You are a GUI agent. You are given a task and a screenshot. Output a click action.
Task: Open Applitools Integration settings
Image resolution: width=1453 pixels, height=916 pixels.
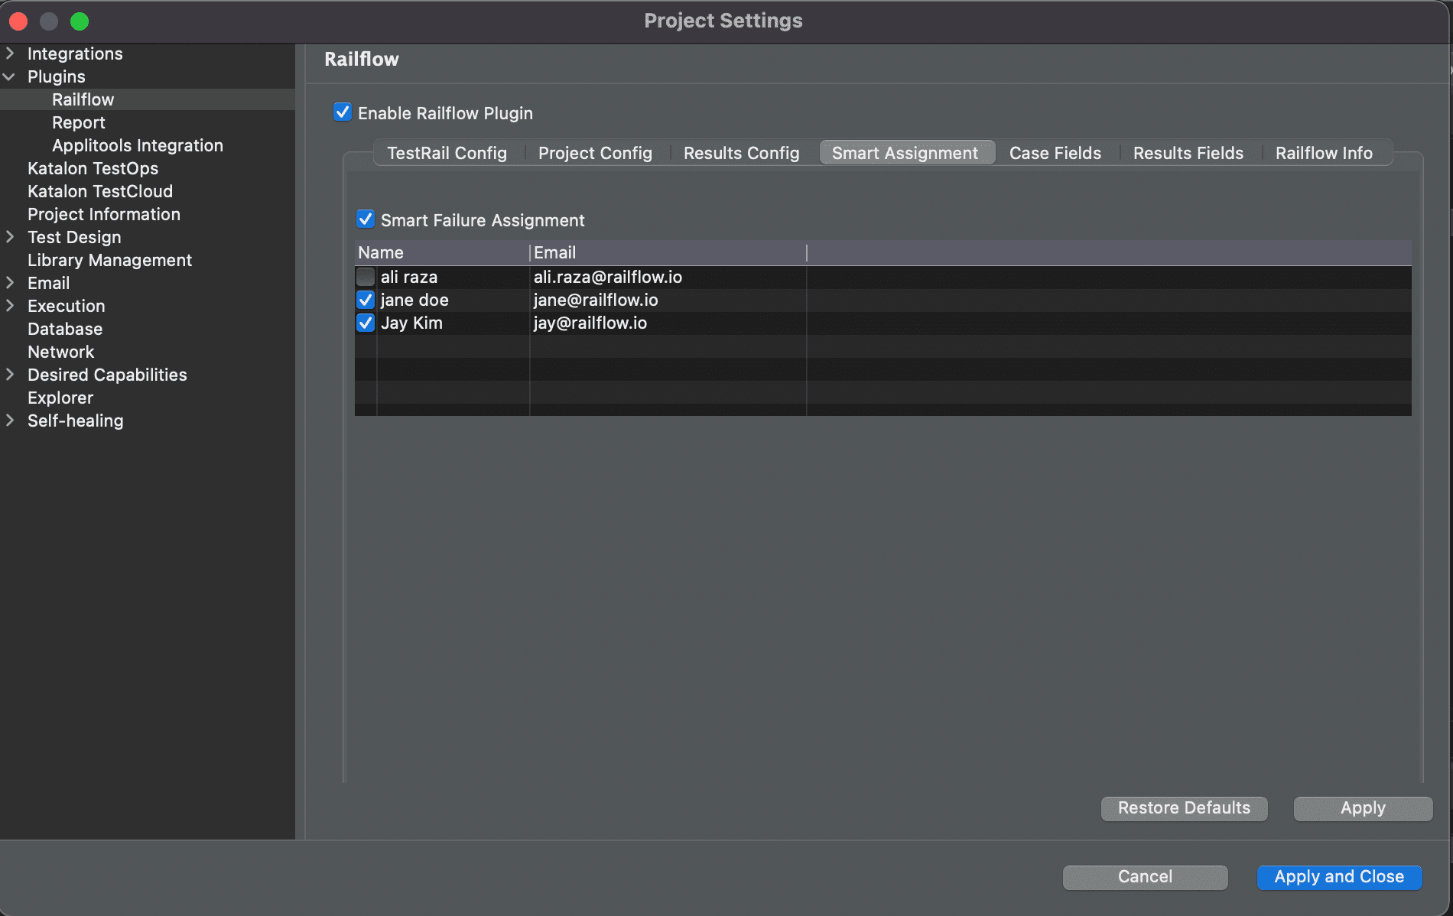pyautogui.click(x=138, y=145)
